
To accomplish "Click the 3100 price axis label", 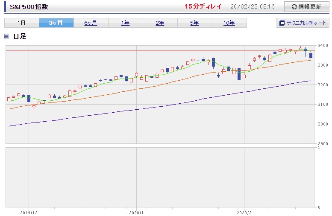I will click(323, 105).
